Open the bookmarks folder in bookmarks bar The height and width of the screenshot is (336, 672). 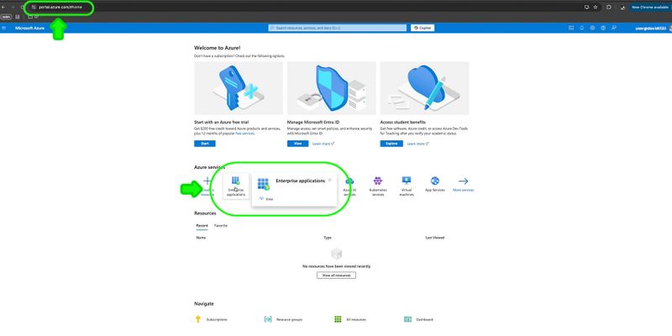tap(33, 17)
